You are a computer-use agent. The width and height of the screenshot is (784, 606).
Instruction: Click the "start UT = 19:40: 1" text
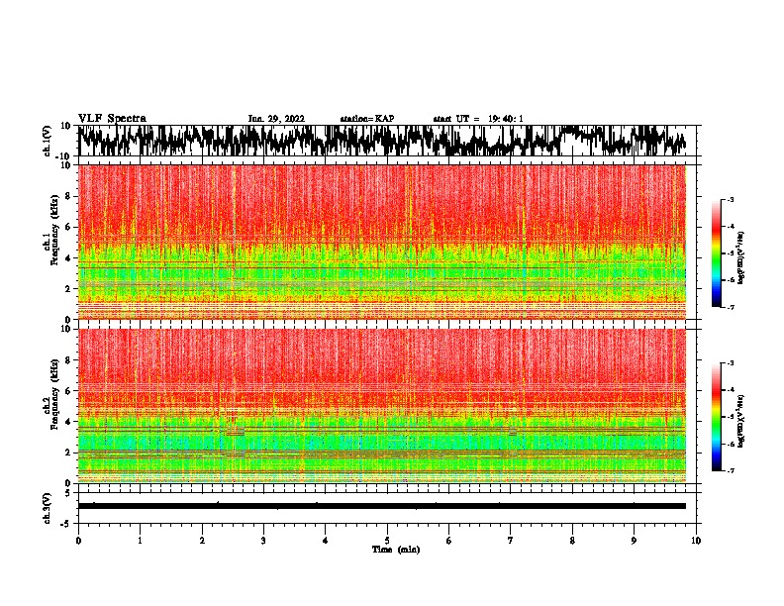[x=478, y=119]
